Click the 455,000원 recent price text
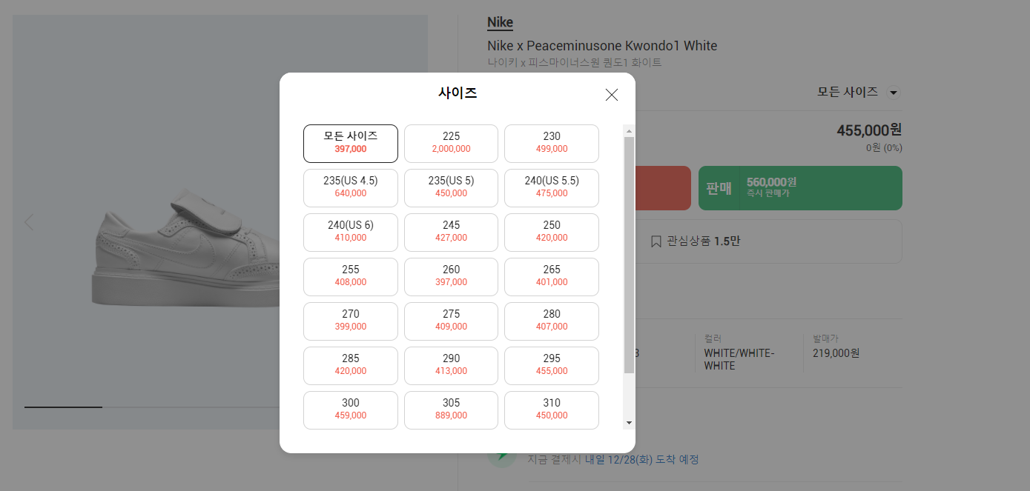The image size is (1030, 491). (869, 130)
